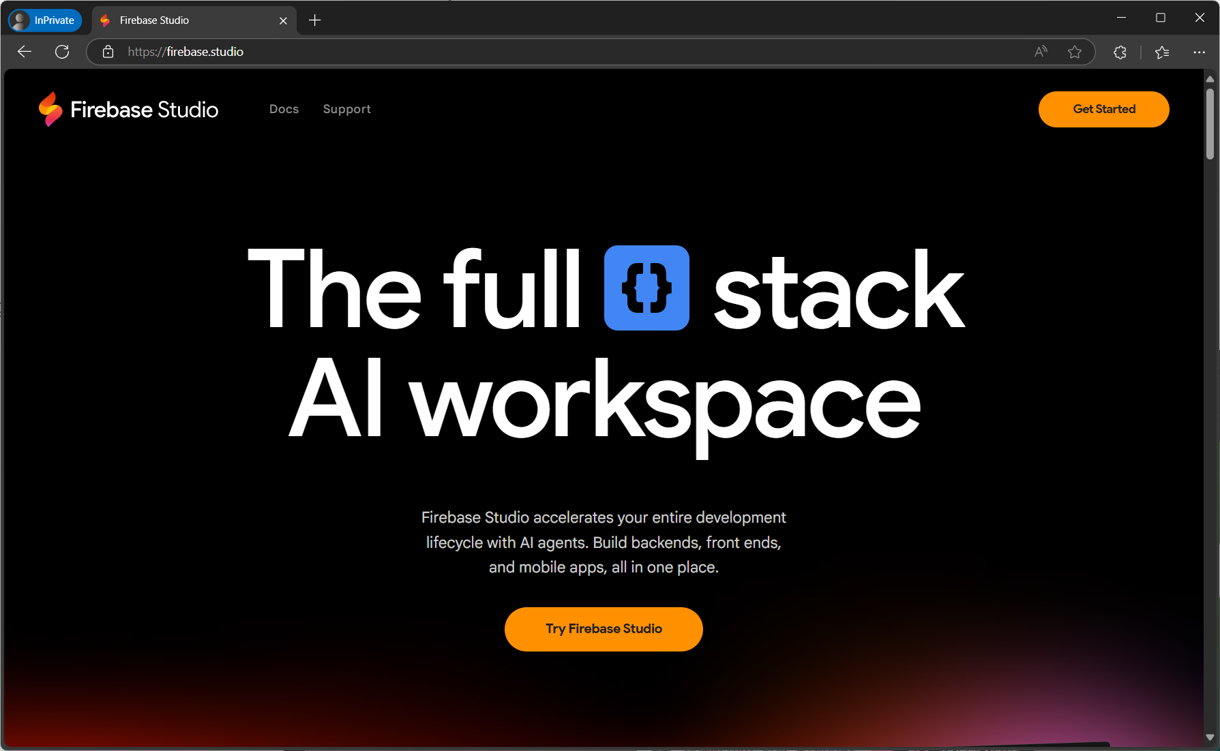
Task: Maximize the browser window
Action: coord(1160,18)
